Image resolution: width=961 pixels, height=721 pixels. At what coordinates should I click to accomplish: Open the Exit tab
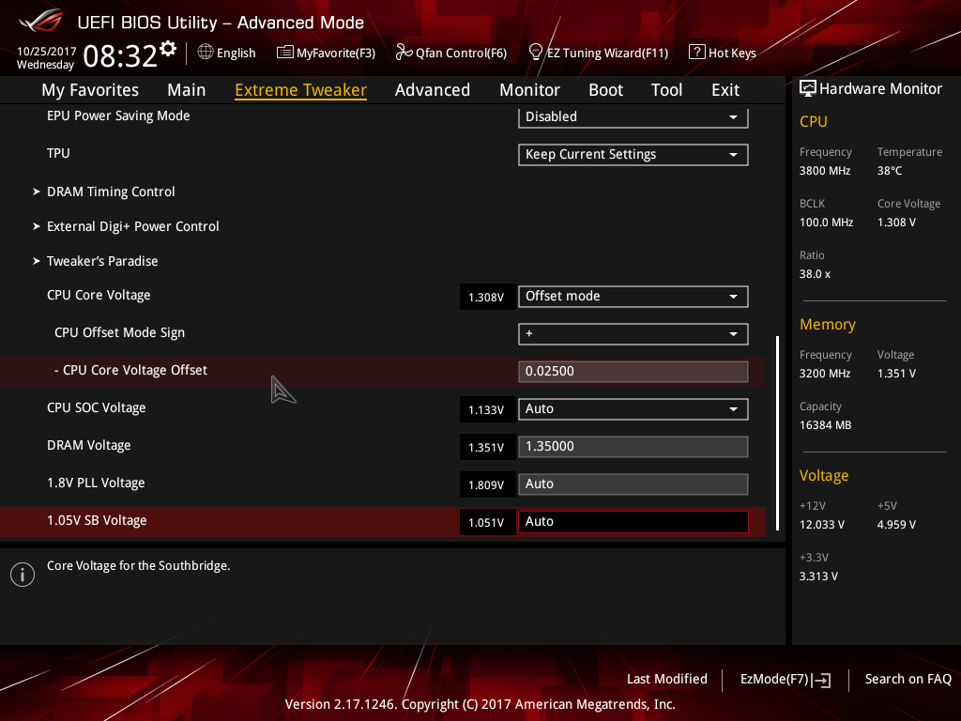click(x=725, y=90)
